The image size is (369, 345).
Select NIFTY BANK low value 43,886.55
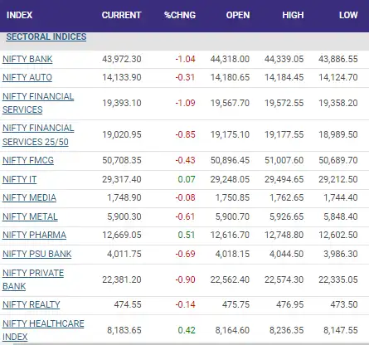coord(338,59)
